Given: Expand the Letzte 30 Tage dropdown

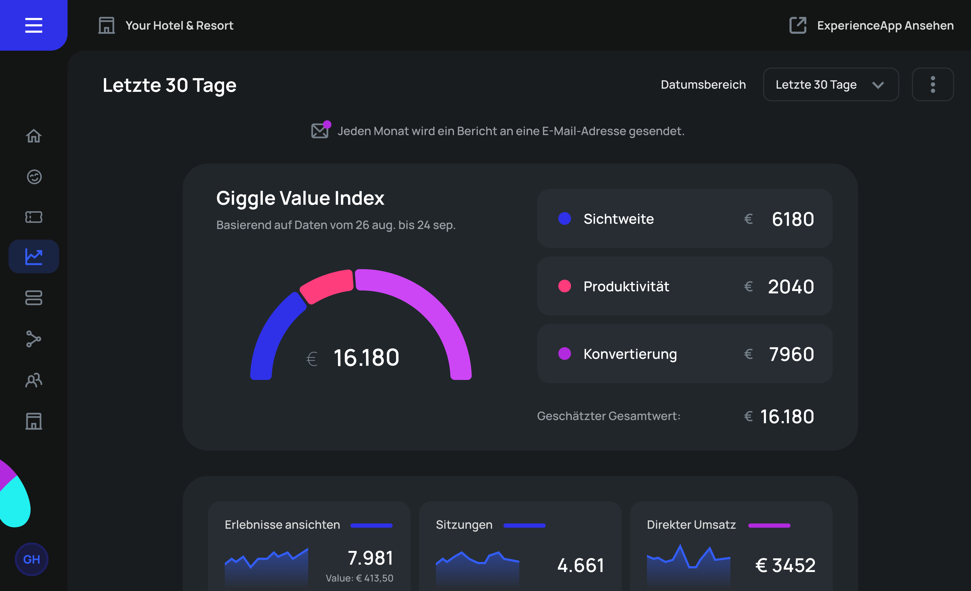Looking at the screenshot, I should tap(831, 84).
